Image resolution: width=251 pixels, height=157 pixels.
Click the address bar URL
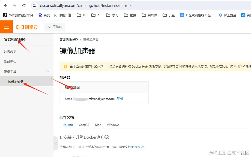click(86, 6)
